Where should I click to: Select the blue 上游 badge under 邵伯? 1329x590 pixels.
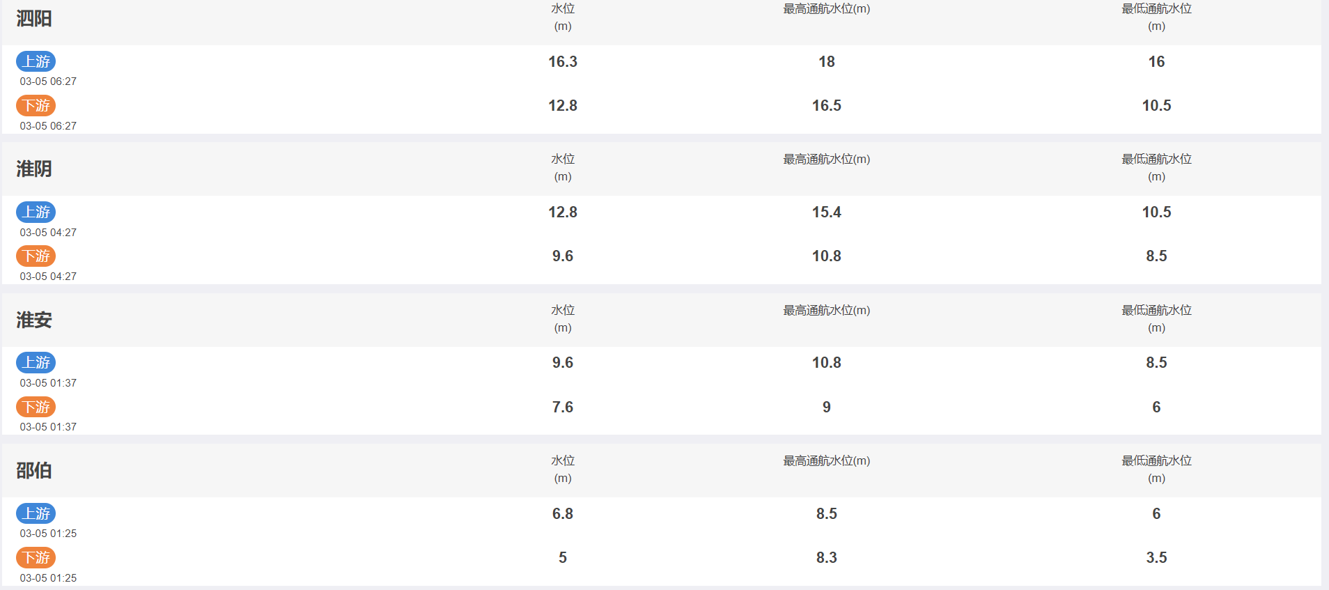click(x=36, y=513)
